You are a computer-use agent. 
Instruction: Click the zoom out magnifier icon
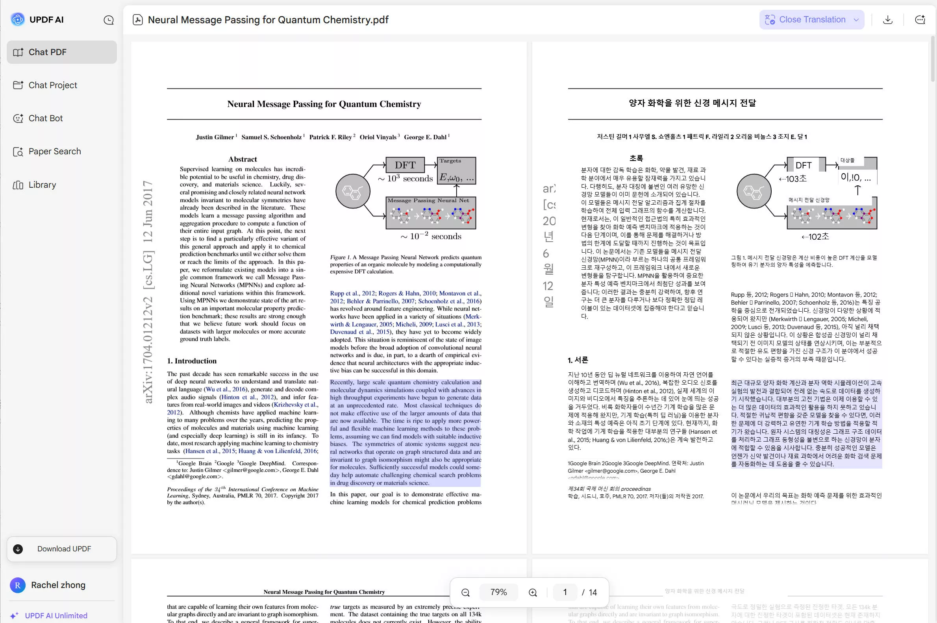[x=465, y=592]
